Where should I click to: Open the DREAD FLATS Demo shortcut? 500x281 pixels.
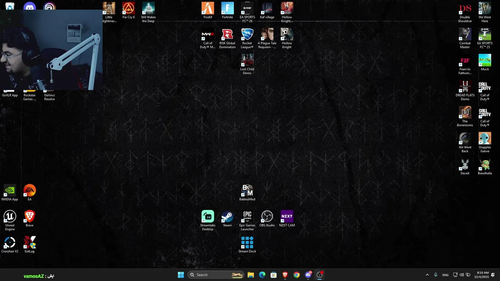465,91
